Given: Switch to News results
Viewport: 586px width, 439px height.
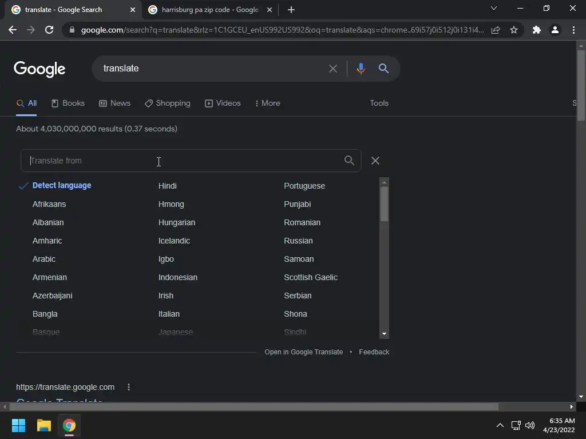Looking at the screenshot, I should (x=114, y=103).
